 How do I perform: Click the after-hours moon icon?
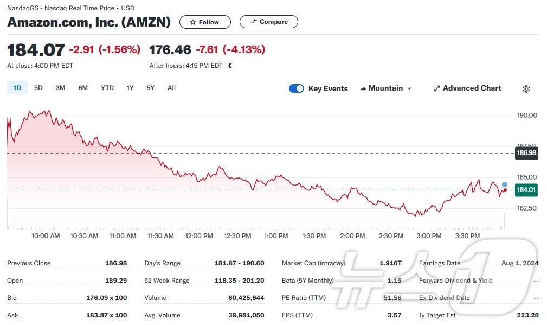click(x=230, y=66)
